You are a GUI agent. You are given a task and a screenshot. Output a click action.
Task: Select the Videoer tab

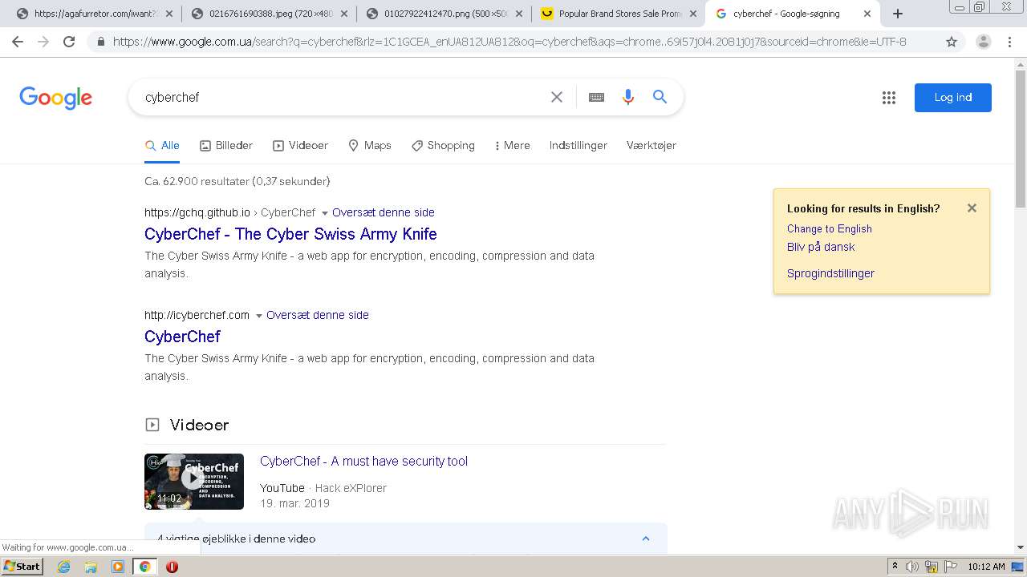[x=301, y=146]
